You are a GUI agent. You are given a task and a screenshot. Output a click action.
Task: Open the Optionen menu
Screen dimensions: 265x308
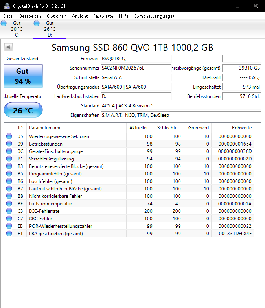[x=57, y=16]
